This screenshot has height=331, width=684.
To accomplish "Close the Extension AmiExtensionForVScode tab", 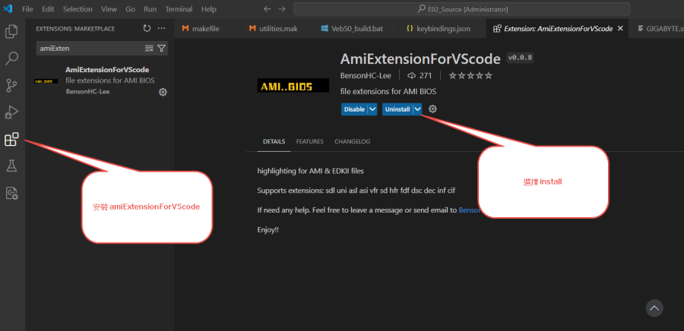I will [620, 28].
